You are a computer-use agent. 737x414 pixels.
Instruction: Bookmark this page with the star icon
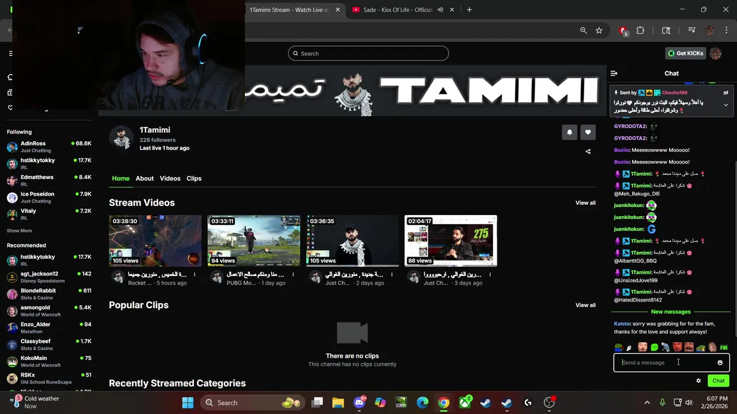599,30
